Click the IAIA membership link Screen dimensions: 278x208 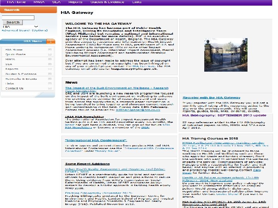[x=145, y=127]
